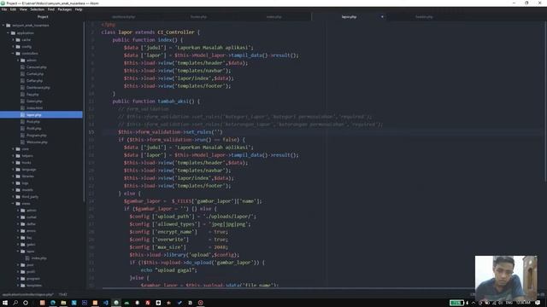The height and width of the screenshot is (307, 547).
Task: Click the models folder icon
Action: 18,189
